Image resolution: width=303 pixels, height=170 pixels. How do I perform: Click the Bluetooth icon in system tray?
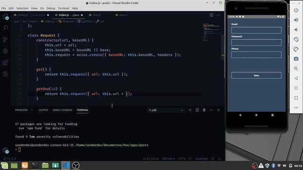point(273,166)
